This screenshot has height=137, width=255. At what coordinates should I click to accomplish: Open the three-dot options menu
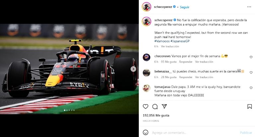tap(249, 7)
